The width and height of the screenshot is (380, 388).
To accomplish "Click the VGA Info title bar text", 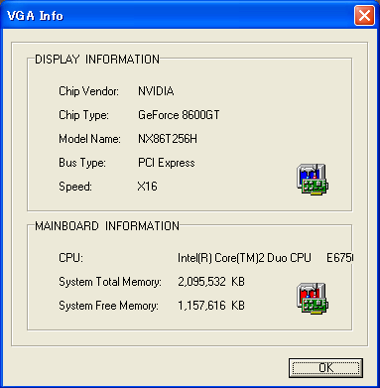I will point(35,16).
